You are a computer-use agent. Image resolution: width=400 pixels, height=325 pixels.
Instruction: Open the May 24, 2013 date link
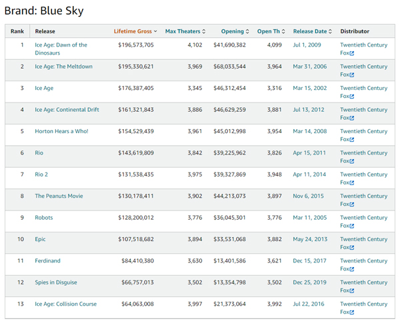(310, 239)
